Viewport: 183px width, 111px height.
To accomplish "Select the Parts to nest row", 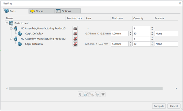I will coord(21,23).
